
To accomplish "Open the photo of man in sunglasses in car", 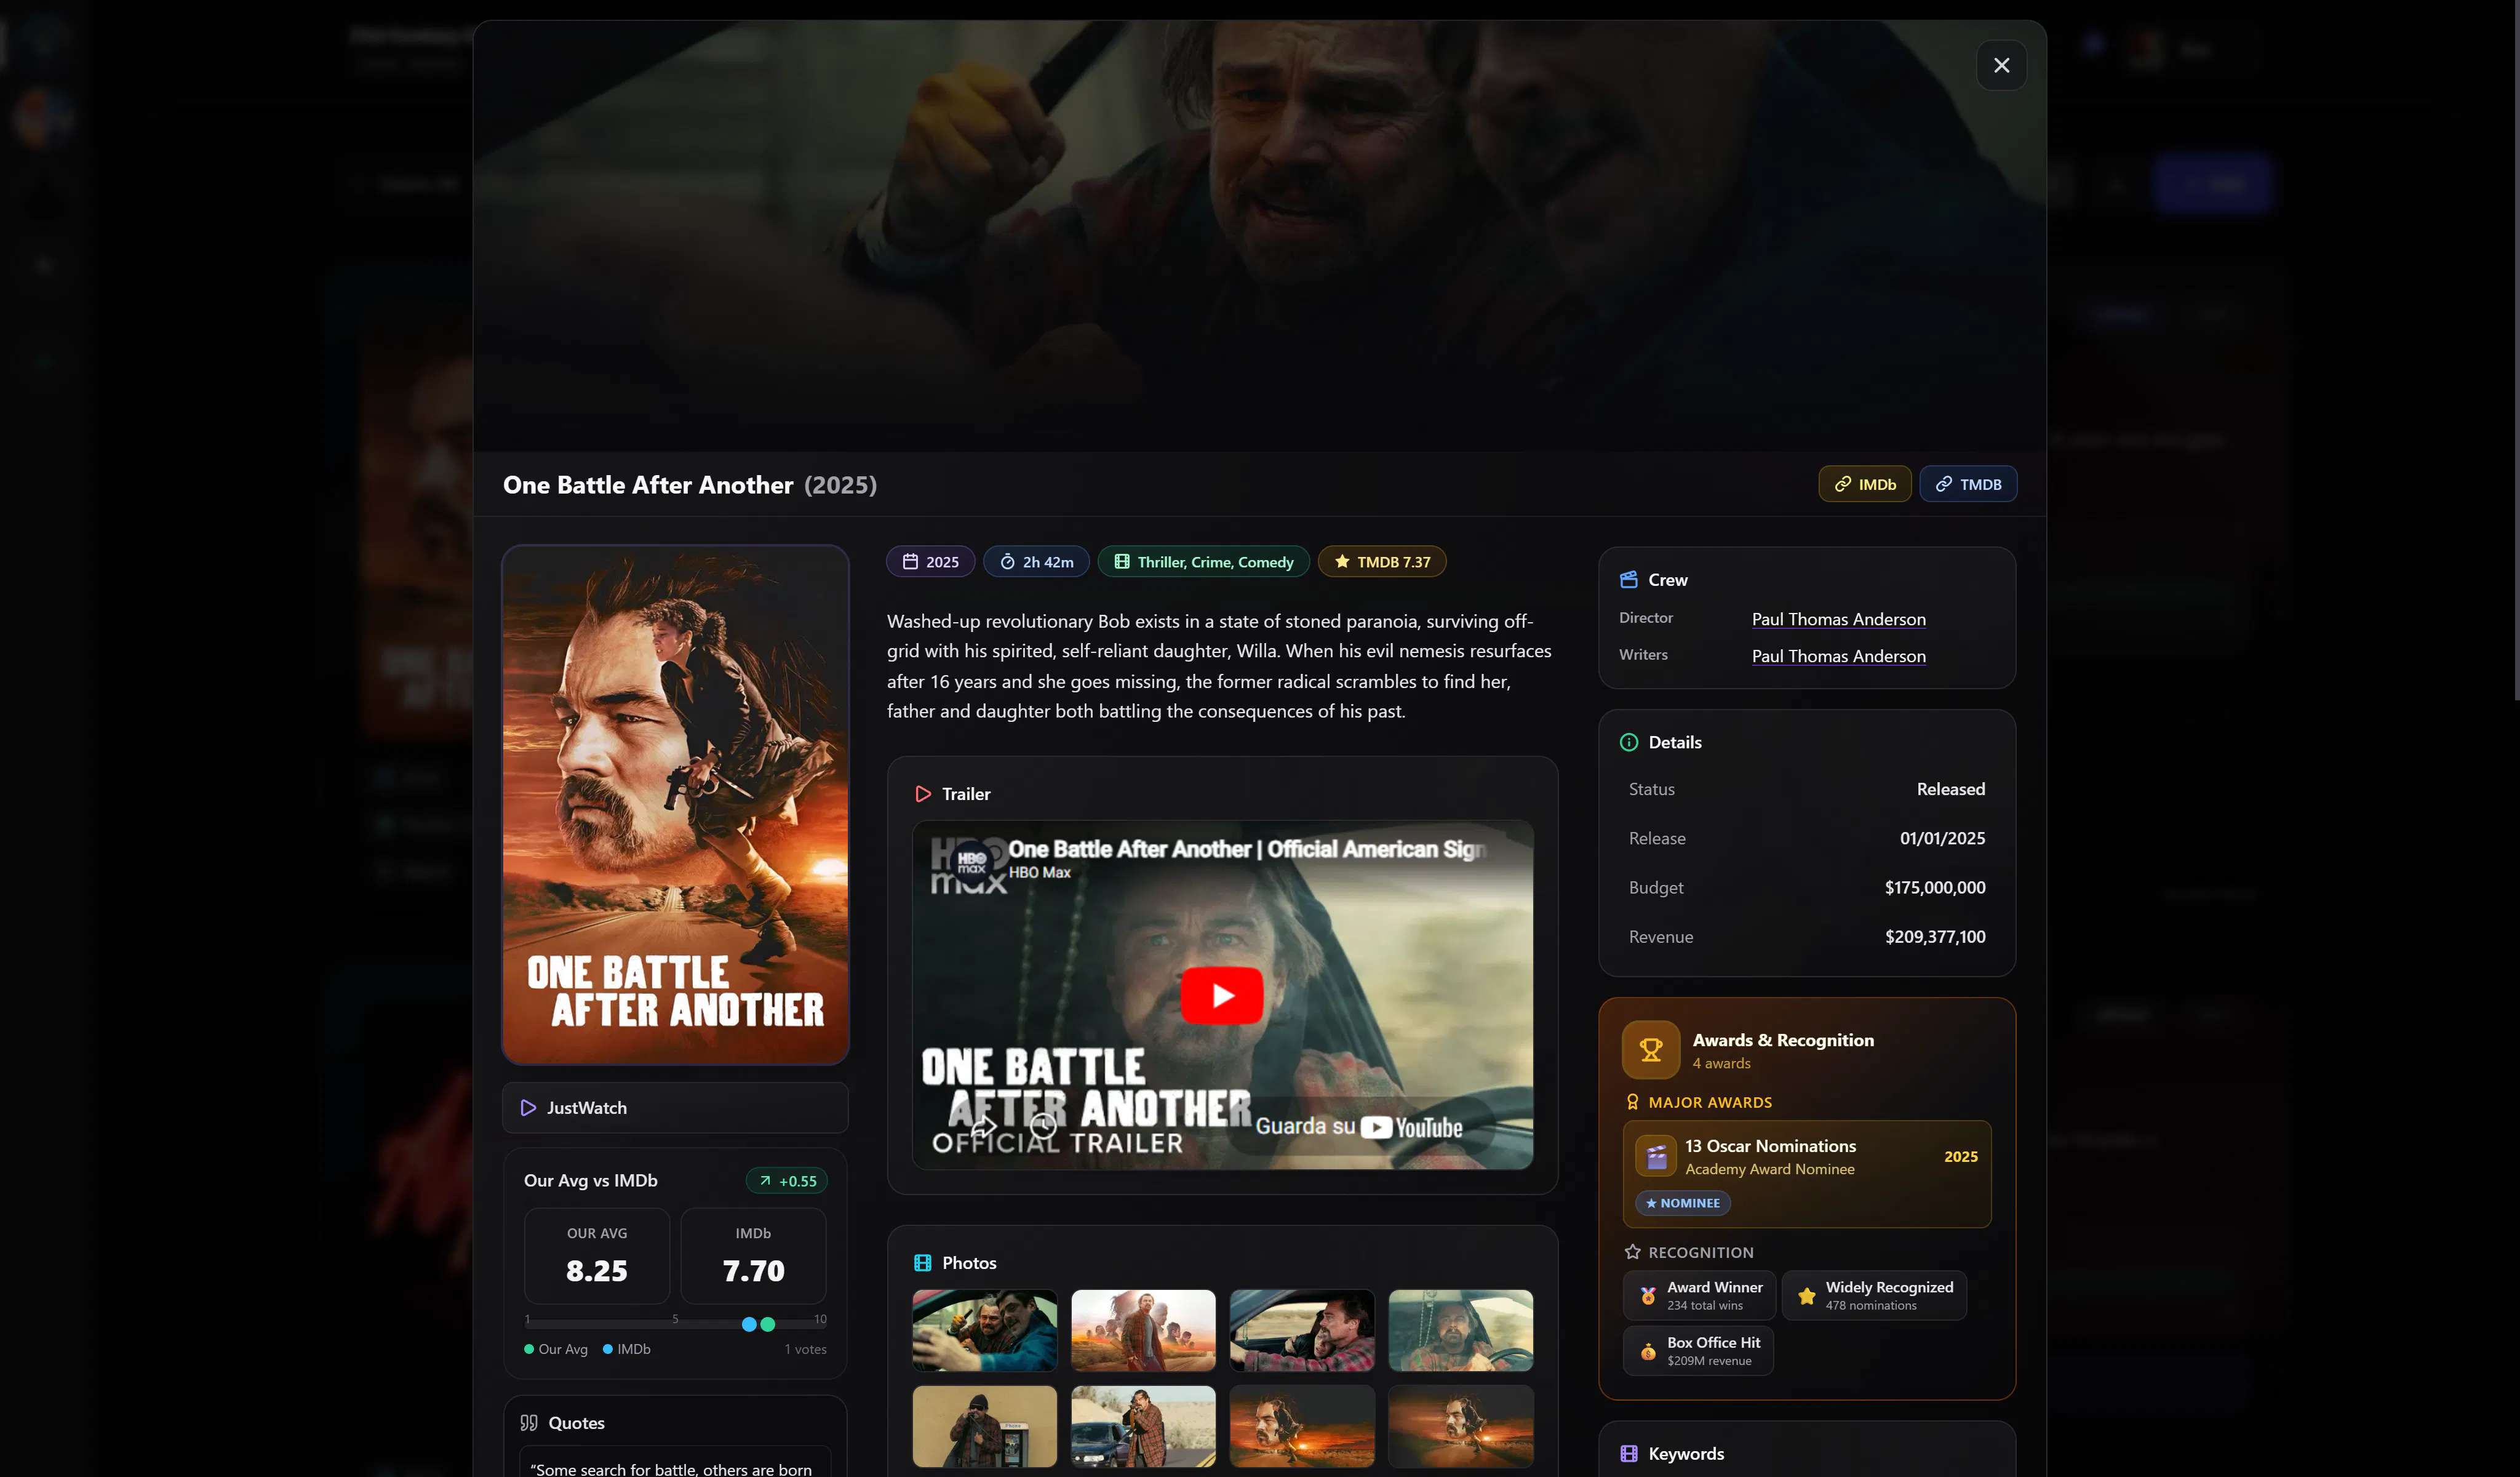I will tap(1302, 1330).
